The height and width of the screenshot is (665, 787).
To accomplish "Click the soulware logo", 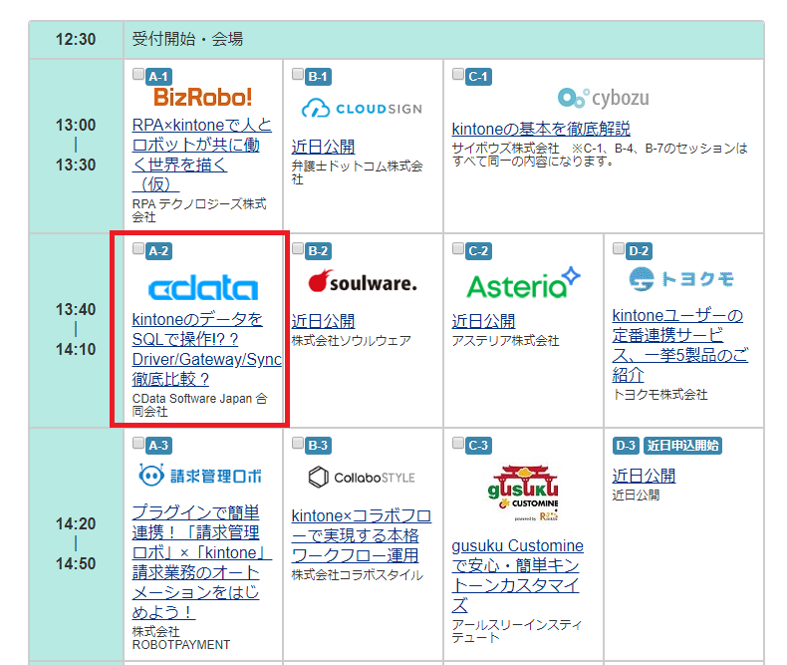I will pyautogui.click(x=363, y=282).
